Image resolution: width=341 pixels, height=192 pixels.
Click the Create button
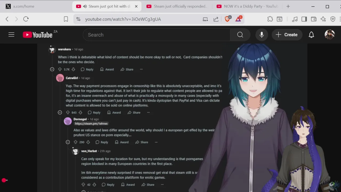(x=287, y=35)
